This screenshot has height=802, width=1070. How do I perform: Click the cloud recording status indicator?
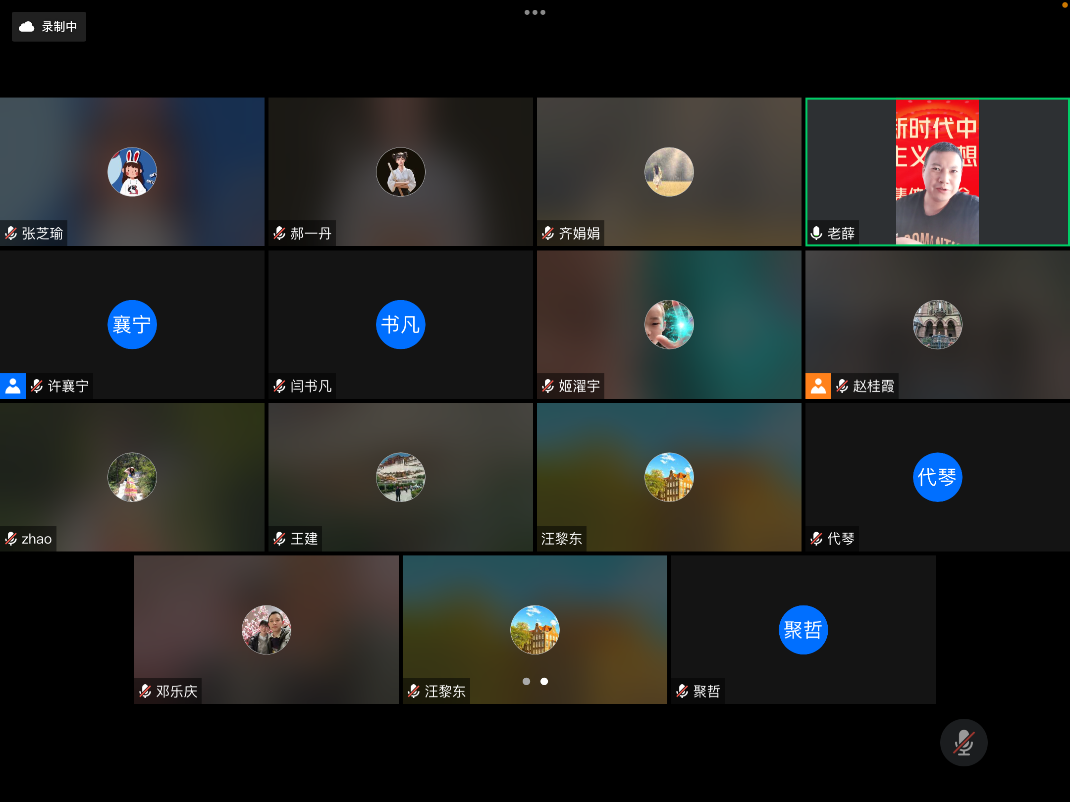tap(49, 27)
